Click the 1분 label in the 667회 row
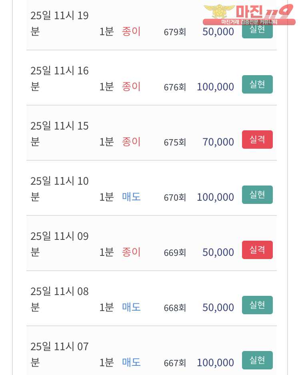The height and width of the screenshot is (375, 300). [106, 363]
